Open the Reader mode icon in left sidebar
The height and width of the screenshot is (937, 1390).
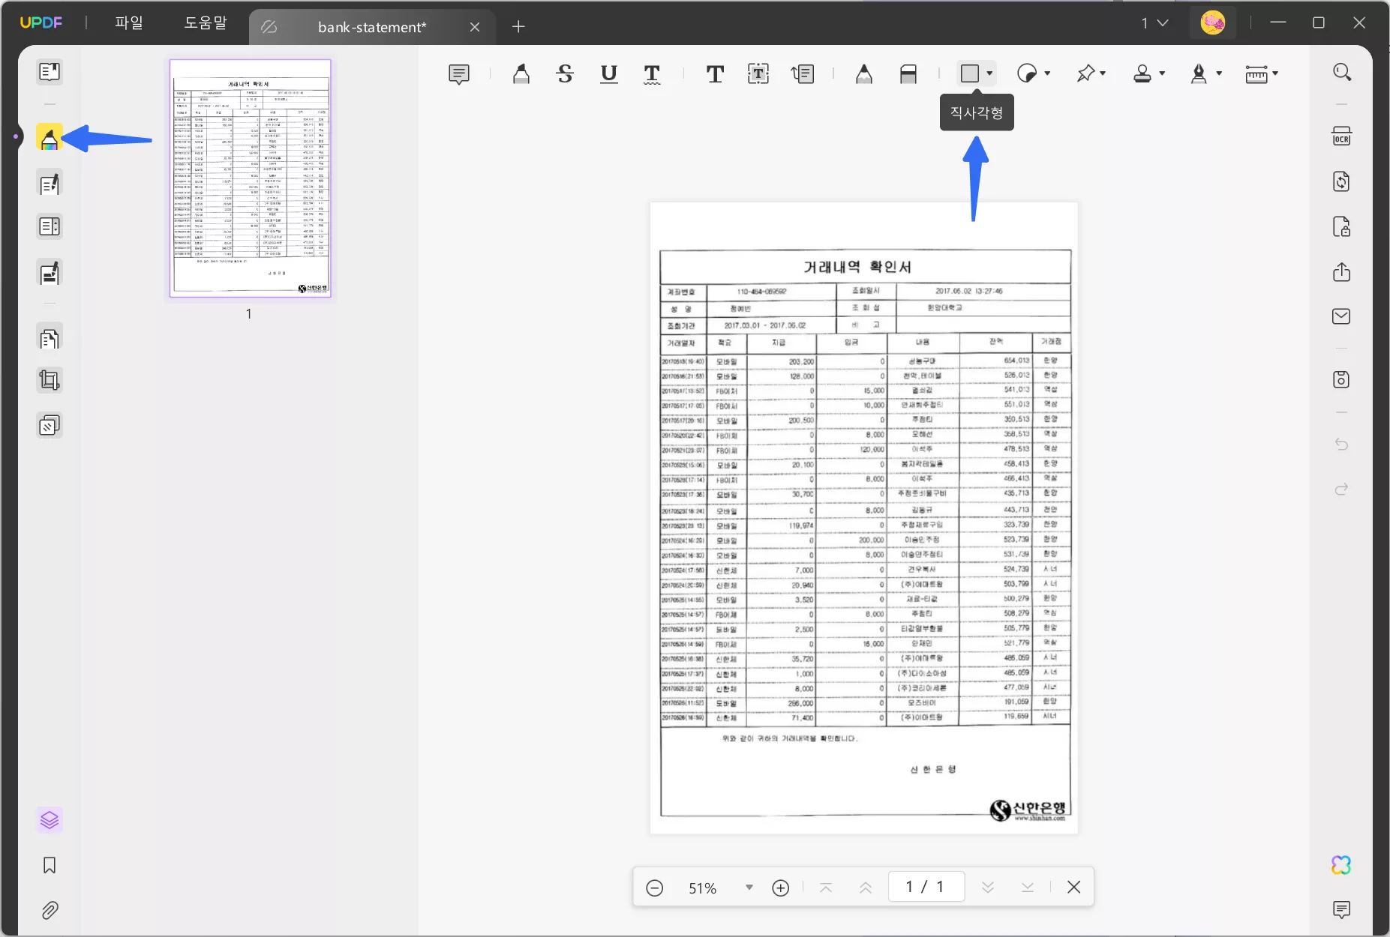[x=50, y=72]
